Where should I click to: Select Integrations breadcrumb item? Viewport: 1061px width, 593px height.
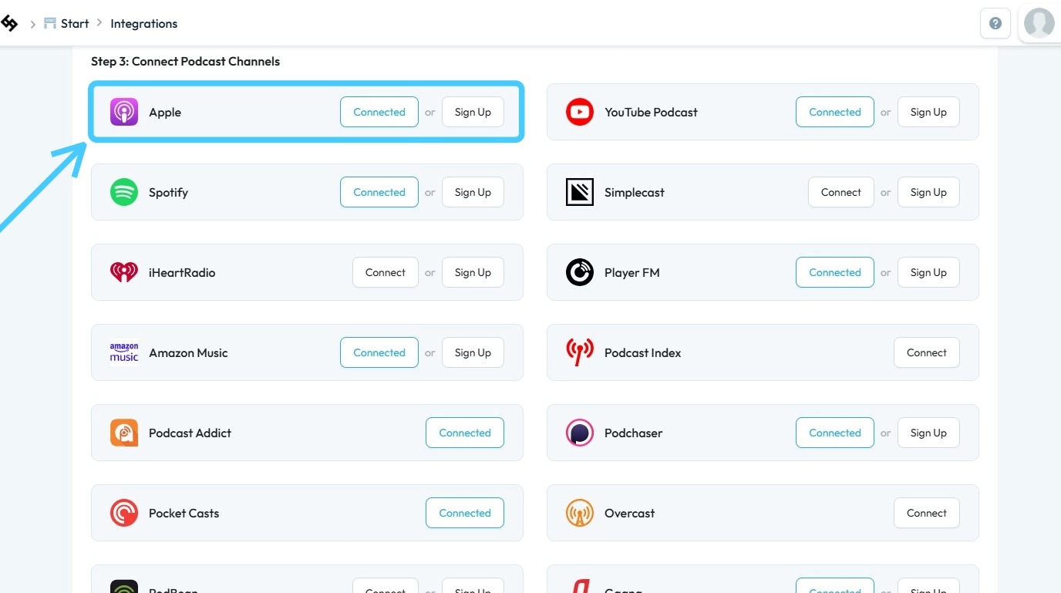143,23
